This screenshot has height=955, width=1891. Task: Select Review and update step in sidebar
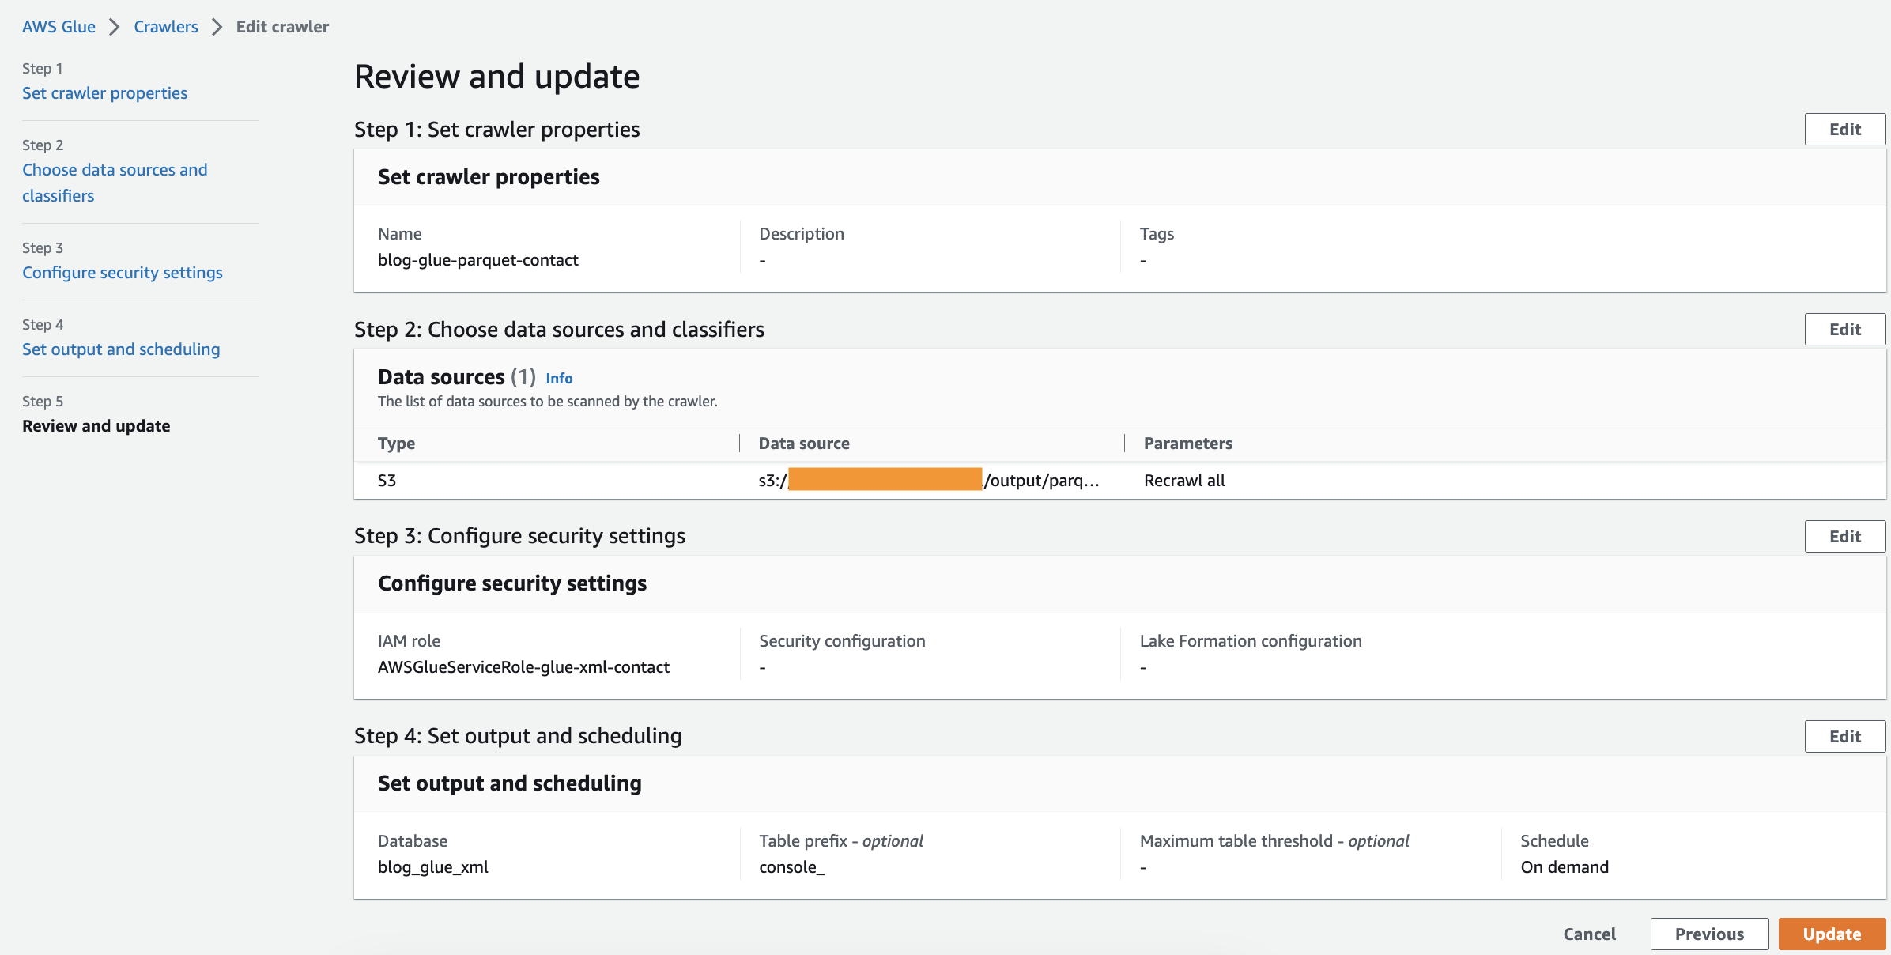tap(96, 426)
